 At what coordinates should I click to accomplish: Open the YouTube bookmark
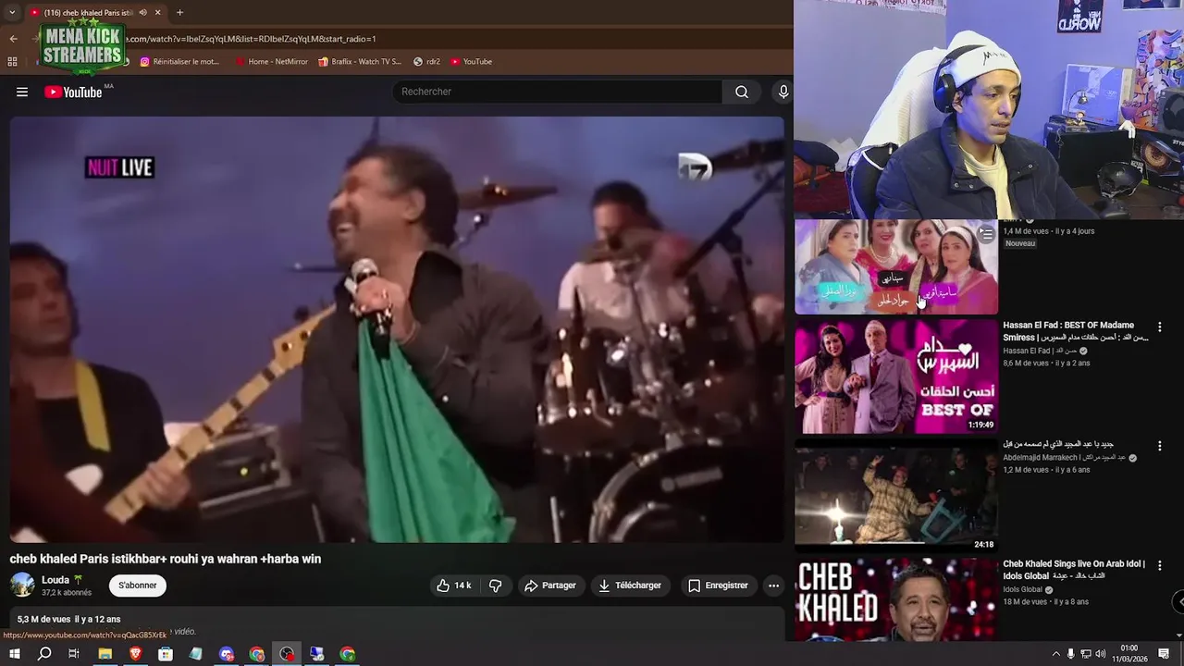point(471,62)
